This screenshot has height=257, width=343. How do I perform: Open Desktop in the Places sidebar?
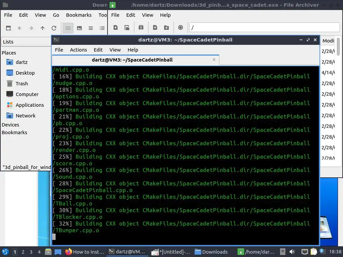(x=25, y=73)
